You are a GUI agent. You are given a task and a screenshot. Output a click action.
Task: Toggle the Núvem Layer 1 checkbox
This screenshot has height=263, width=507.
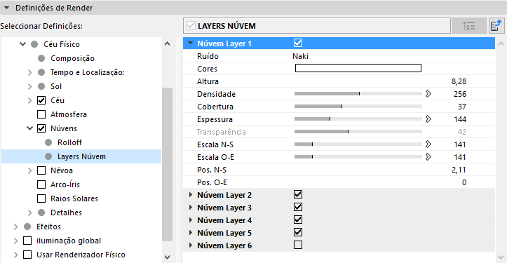click(x=298, y=43)
